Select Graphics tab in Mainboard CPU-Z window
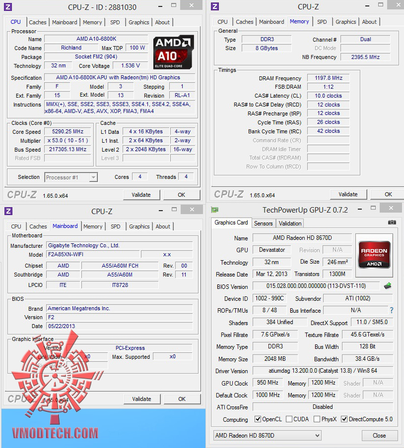404x448 pixels. click(139, 226)
